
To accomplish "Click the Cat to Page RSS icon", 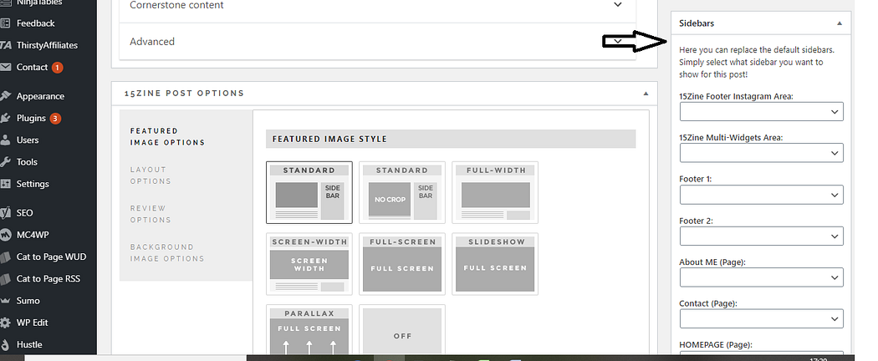I will click(x=5, y=279).
